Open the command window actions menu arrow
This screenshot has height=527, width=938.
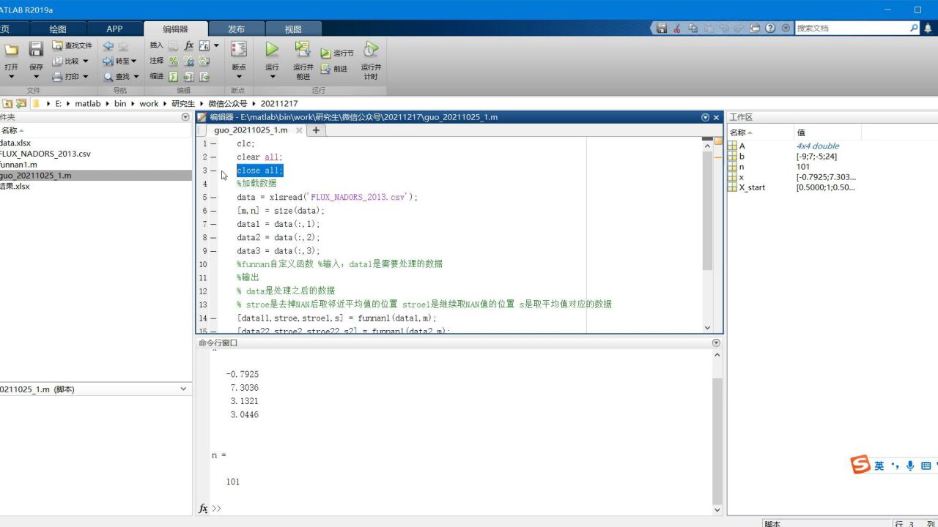(x=716, y=343)
